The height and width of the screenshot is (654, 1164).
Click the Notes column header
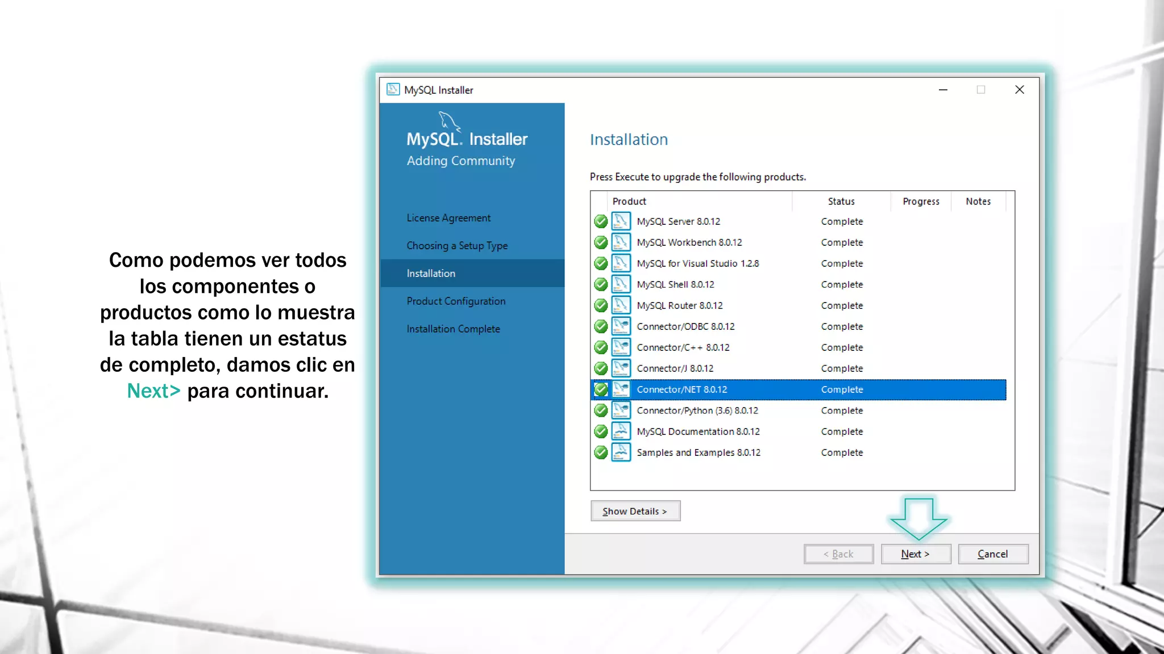tap(978, 202)
